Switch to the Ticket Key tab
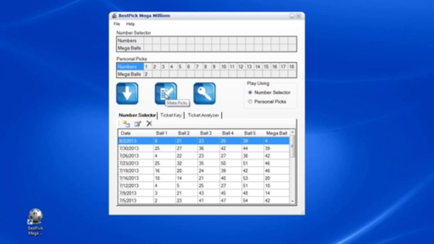 [x=171, y=115]
